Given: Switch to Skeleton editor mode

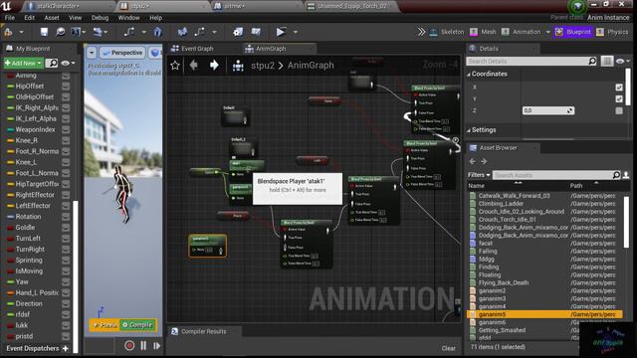Looking at the screenshot, I should (447, 32).
